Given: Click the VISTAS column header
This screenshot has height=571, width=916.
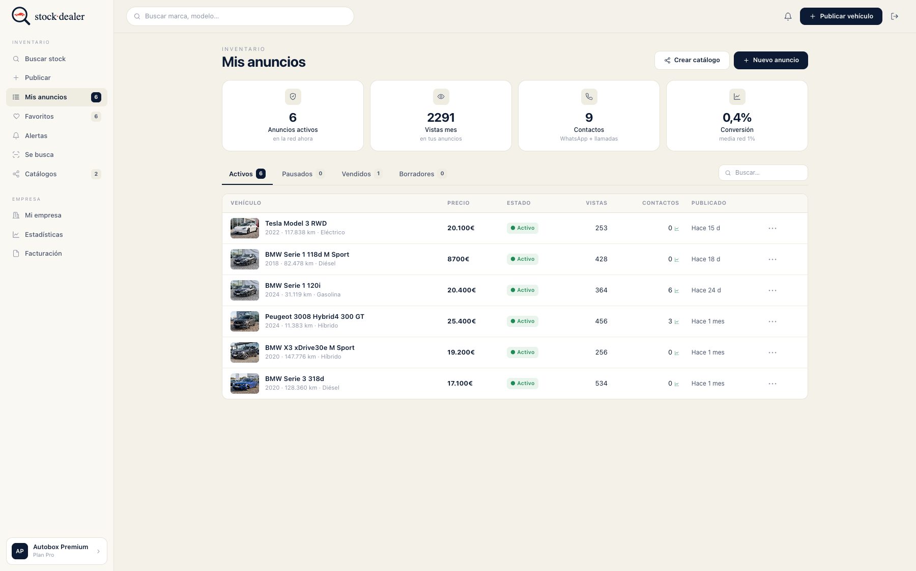Looking at the screenshot, I should (x=596, y=203).
